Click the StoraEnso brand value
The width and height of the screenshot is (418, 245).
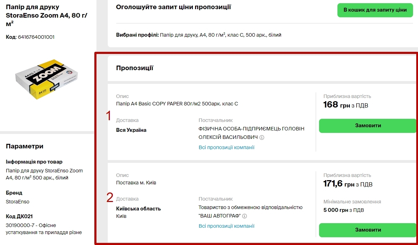tap(18, 202)
